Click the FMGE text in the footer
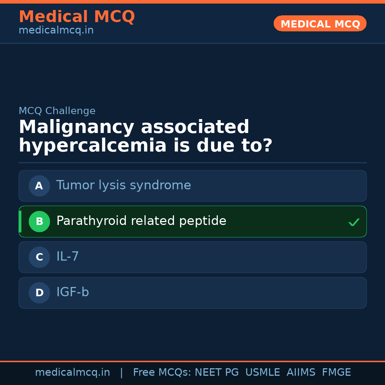The height and width of the screenshot is (385, 385). coord(336,373)
